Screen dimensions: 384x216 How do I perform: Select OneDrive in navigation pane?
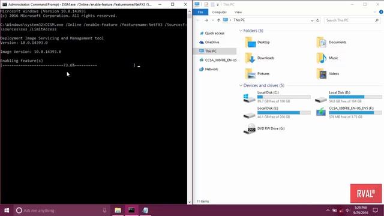coord(209,42)
